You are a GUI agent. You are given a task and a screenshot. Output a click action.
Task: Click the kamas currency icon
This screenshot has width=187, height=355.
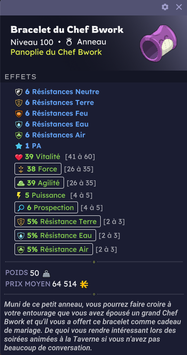coord(84,284)
